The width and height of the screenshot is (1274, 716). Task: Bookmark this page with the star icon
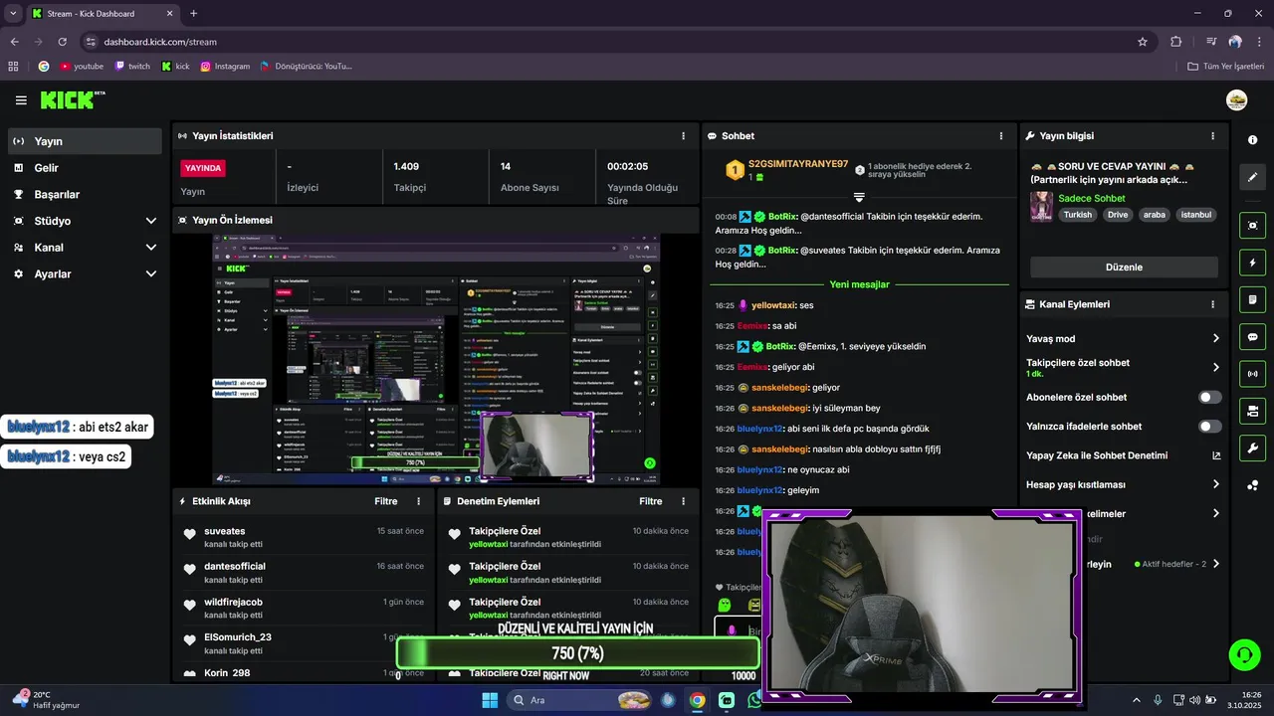[x=1143, y=42]
